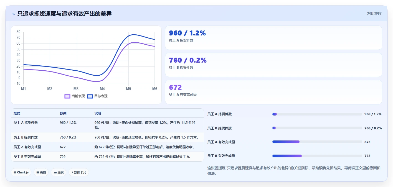
Task: Click the M4 x-axis label
Action: pos(102,89)
